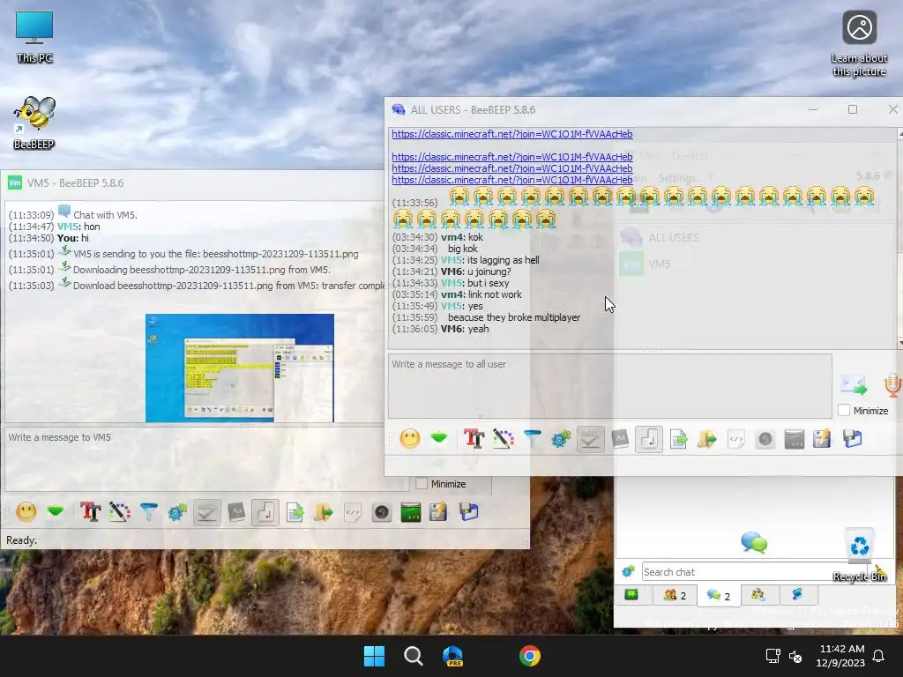Open emoticon picker in ALL USERS chat toolbar
This screenshot has width=903, height=677.
pos(410,439)
